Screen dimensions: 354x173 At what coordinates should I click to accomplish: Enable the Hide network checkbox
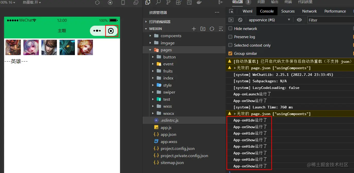tap(230, 28)
